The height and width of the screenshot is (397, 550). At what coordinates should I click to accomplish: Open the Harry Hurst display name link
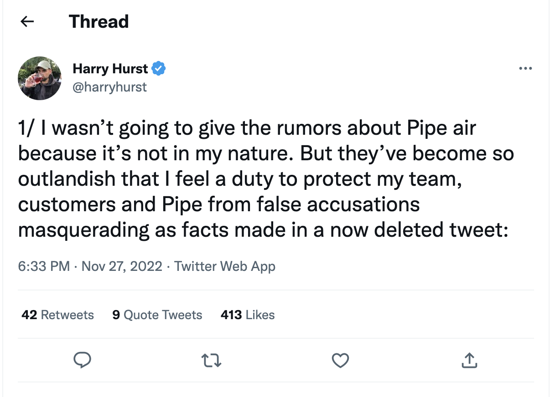110,69
